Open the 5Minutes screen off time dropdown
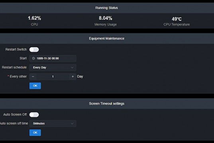Image resolution: width=214 pixels, height=143 pixels. pyautogui.click(x=53, y=124)
